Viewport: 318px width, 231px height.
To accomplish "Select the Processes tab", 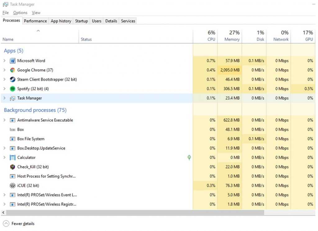I will [x=11, y=20].
